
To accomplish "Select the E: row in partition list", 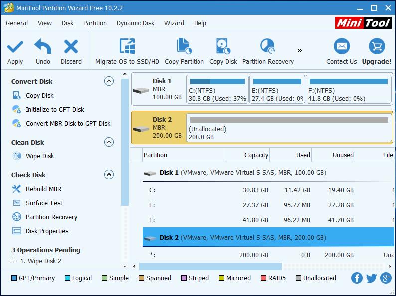I will [x=268, y=205].
